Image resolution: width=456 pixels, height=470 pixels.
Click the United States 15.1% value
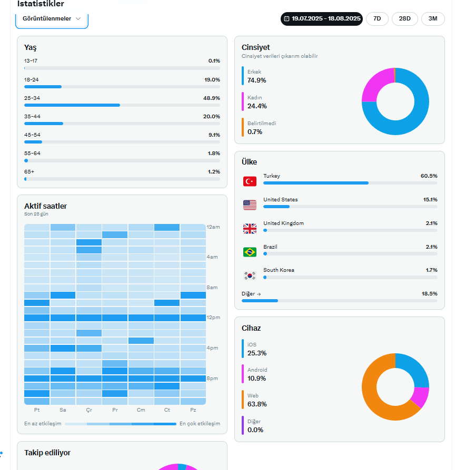pos(430,200)
